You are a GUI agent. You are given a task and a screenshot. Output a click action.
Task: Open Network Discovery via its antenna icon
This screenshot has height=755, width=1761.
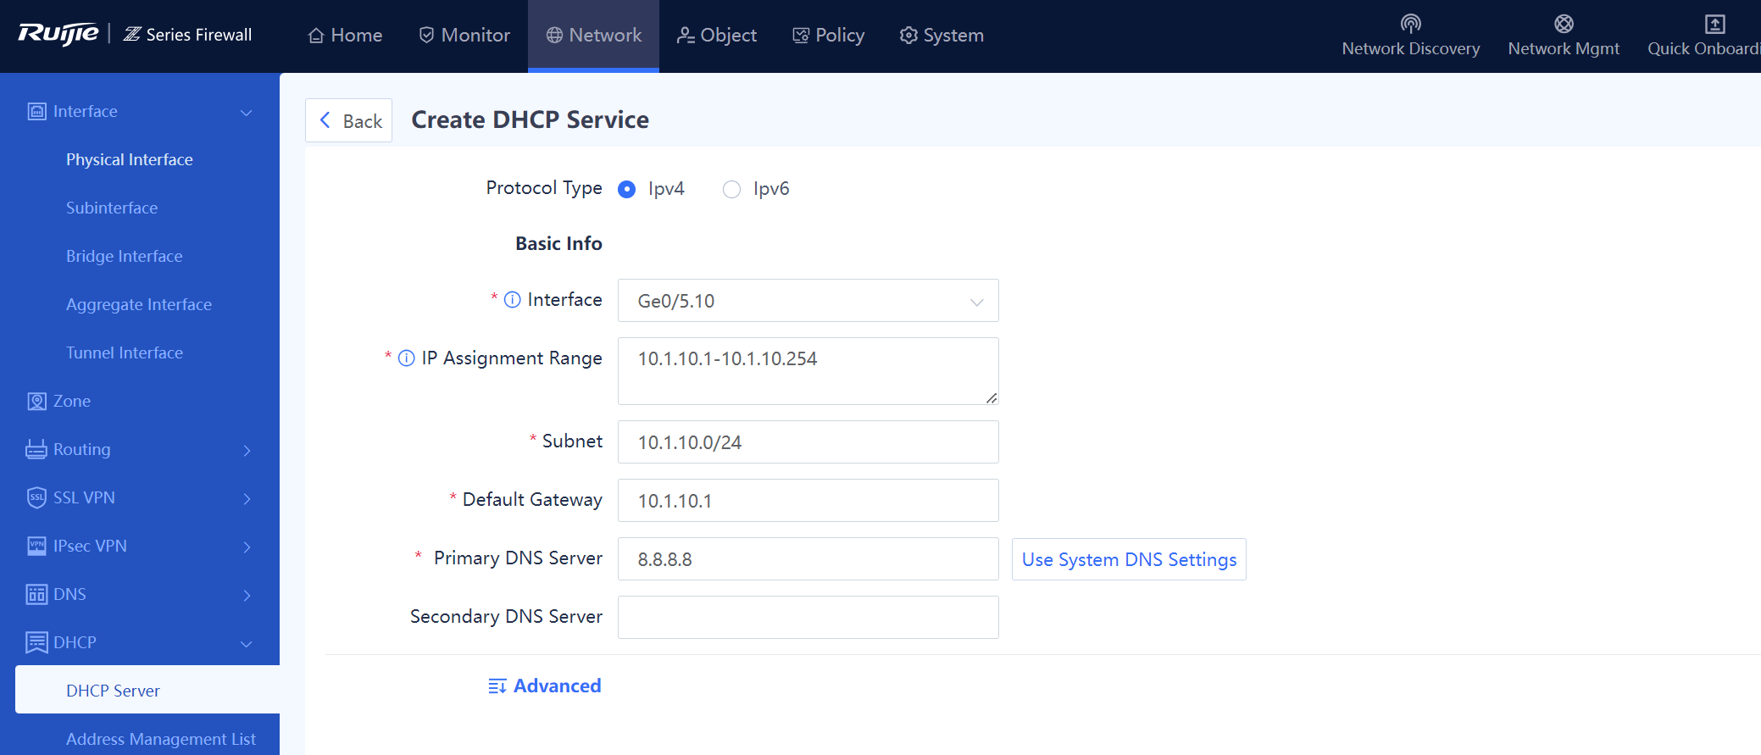coord(1411,23)
